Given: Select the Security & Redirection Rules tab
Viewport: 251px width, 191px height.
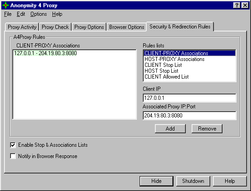Looking at the screenshot, I should click(180, 27).
